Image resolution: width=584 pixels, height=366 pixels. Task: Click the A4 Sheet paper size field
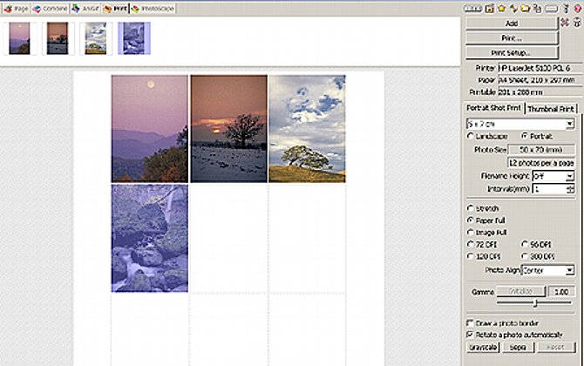click(x=540, y=80)
